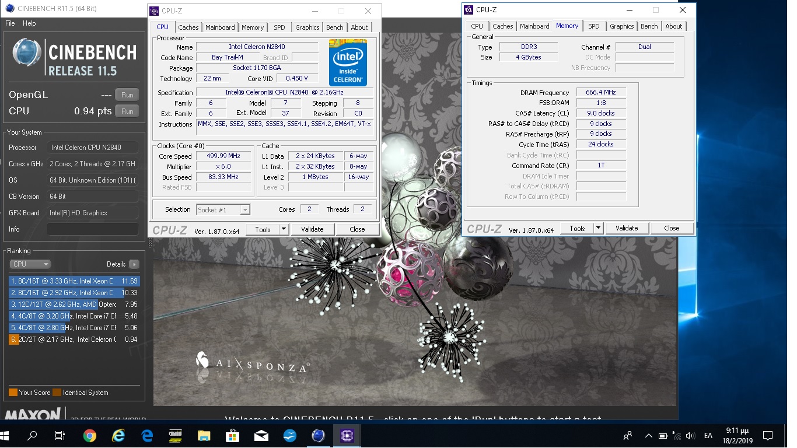
Task: Click the DRAM Frequency 666.4 MHz value
Action: [x=601, y=93]
